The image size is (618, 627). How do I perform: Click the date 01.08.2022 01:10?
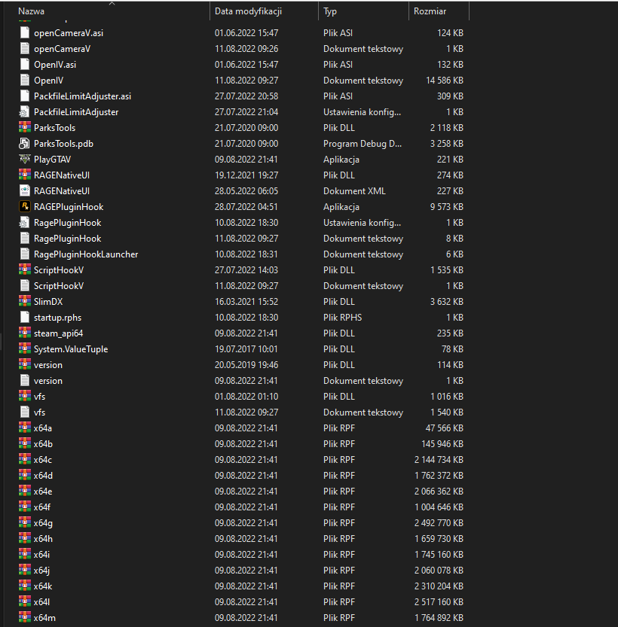[246, 396]
